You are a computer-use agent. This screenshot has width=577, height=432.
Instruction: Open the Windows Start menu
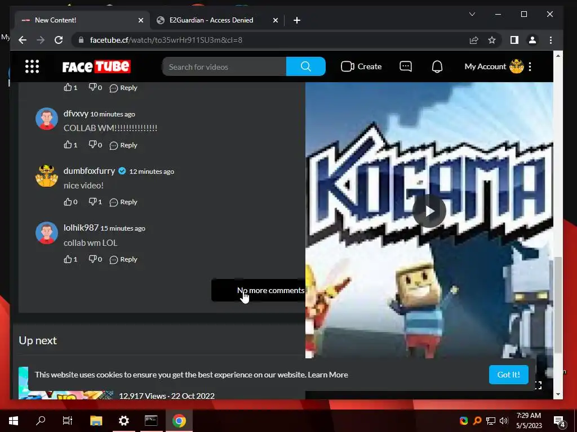click(x=14, y=421)
